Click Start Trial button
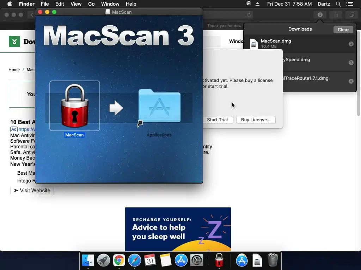The image size is (361, 270). [x=217, y=120]
